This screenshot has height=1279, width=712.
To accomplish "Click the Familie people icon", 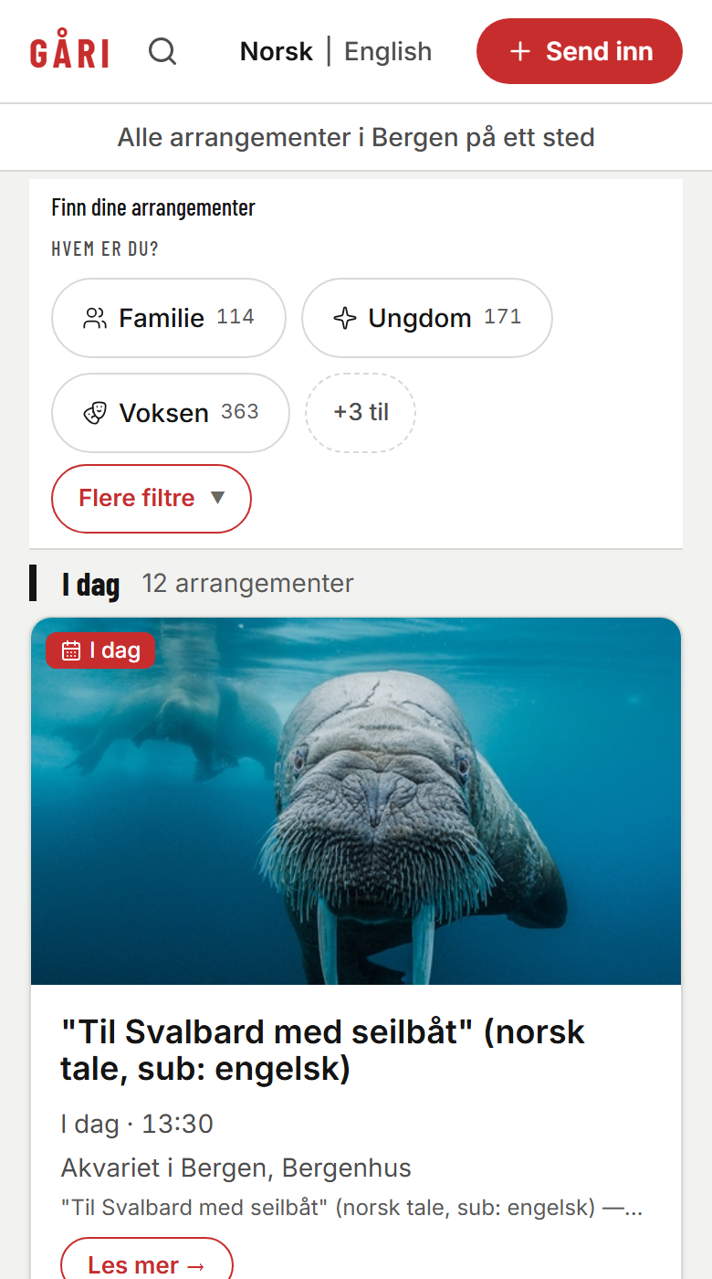I will 95,318.
